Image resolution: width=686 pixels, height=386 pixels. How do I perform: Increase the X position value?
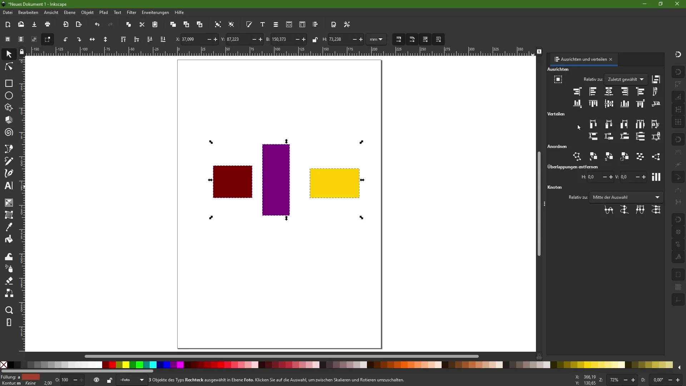[x=215, y=39]
